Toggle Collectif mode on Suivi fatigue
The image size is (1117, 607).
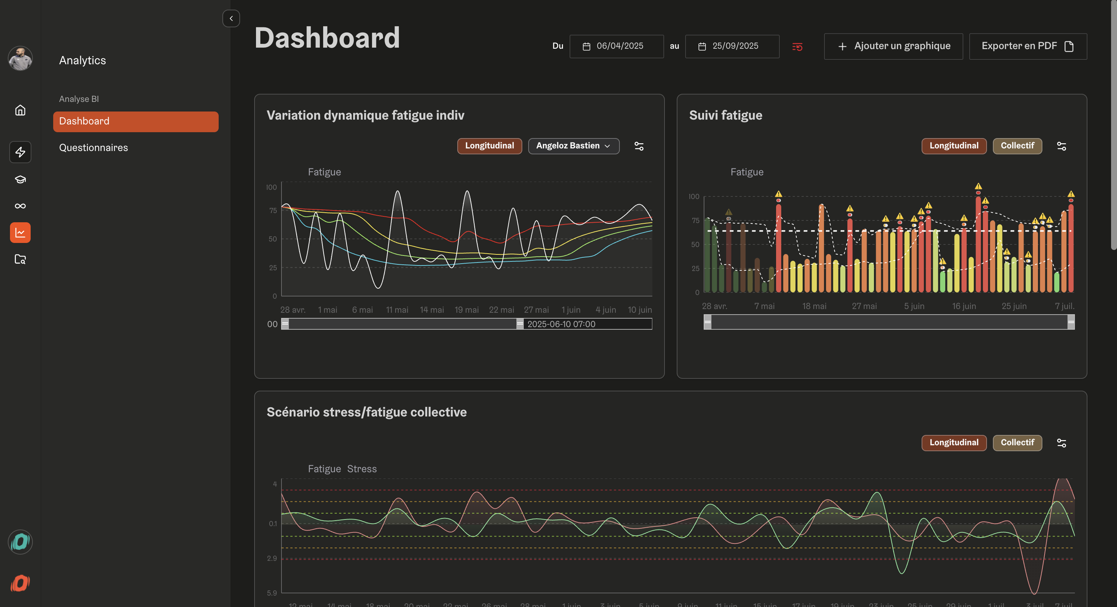[1017, 146]
